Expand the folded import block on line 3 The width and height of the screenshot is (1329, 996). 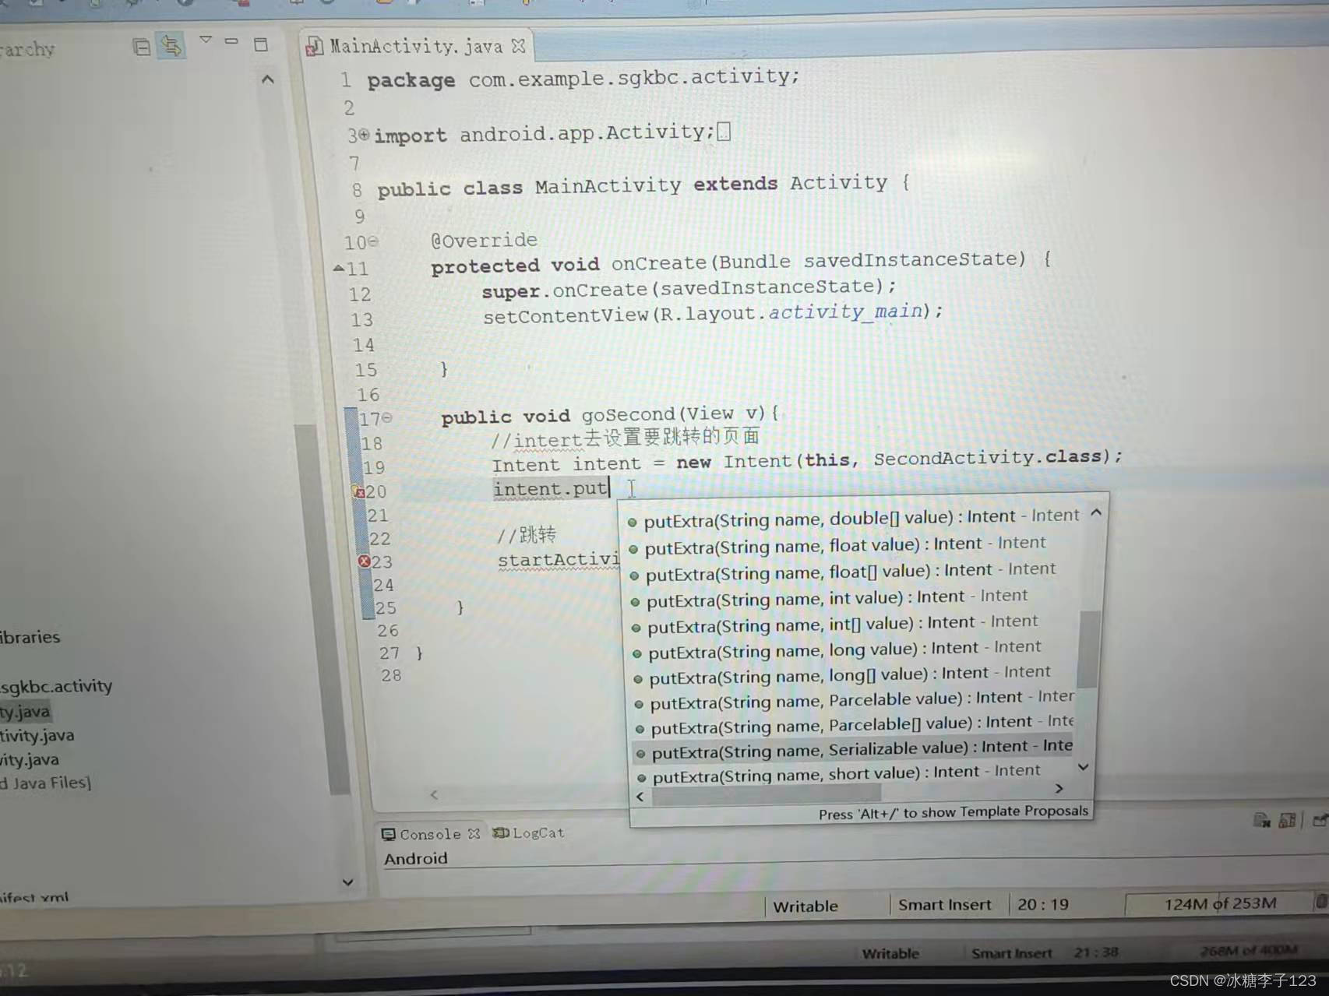click(364, 135)
